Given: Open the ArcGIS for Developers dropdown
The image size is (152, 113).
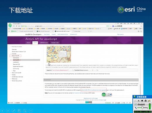Looking at the screenshot, I should coord(34,34).
